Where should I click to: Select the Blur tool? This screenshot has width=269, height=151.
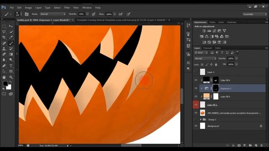coord(4,60)
